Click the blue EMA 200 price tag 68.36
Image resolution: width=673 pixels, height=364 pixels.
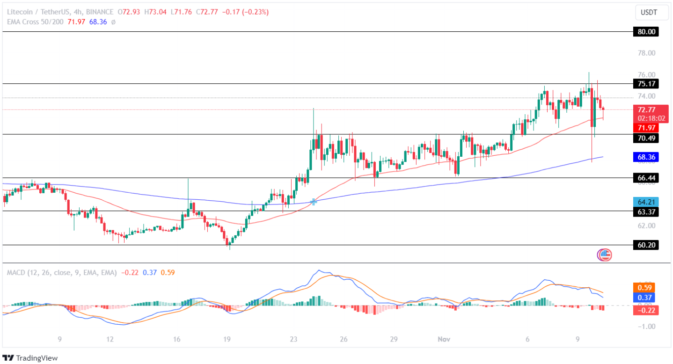coord(646,157)
